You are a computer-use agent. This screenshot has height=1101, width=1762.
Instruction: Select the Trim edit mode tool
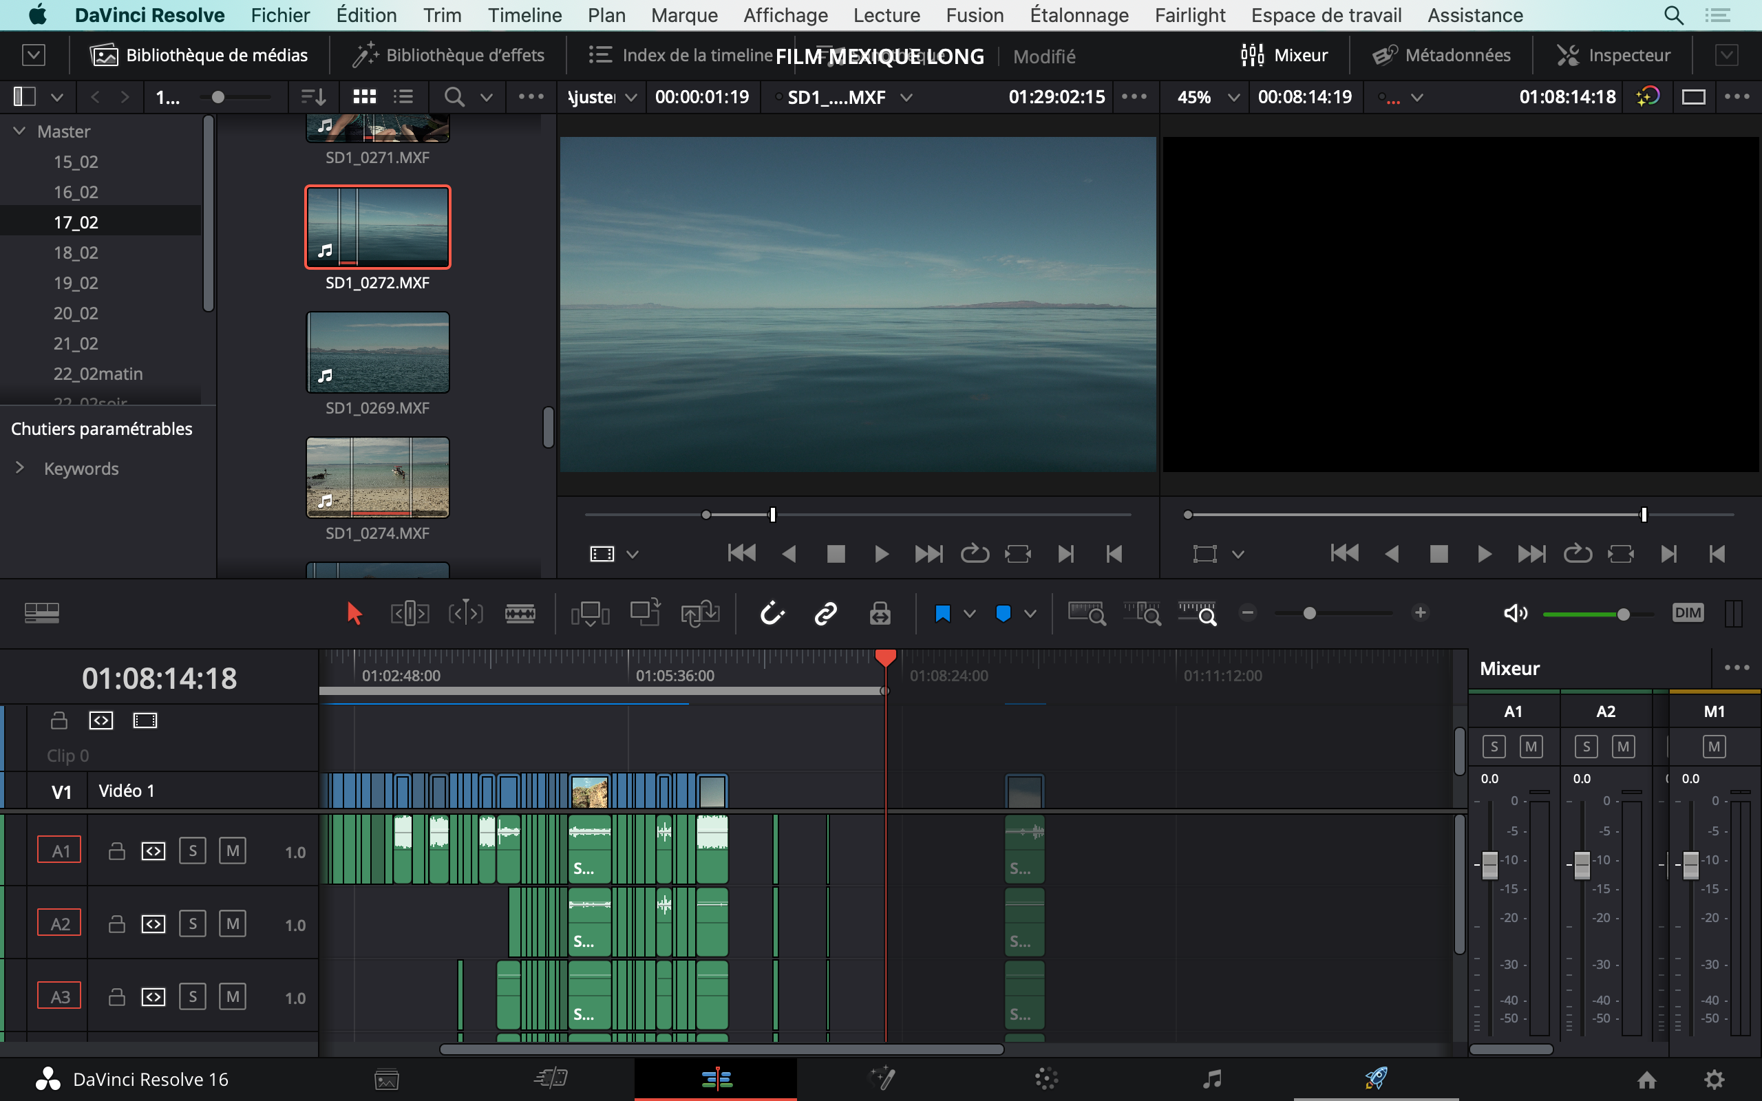pyautogui.click(x=410, y=613)
